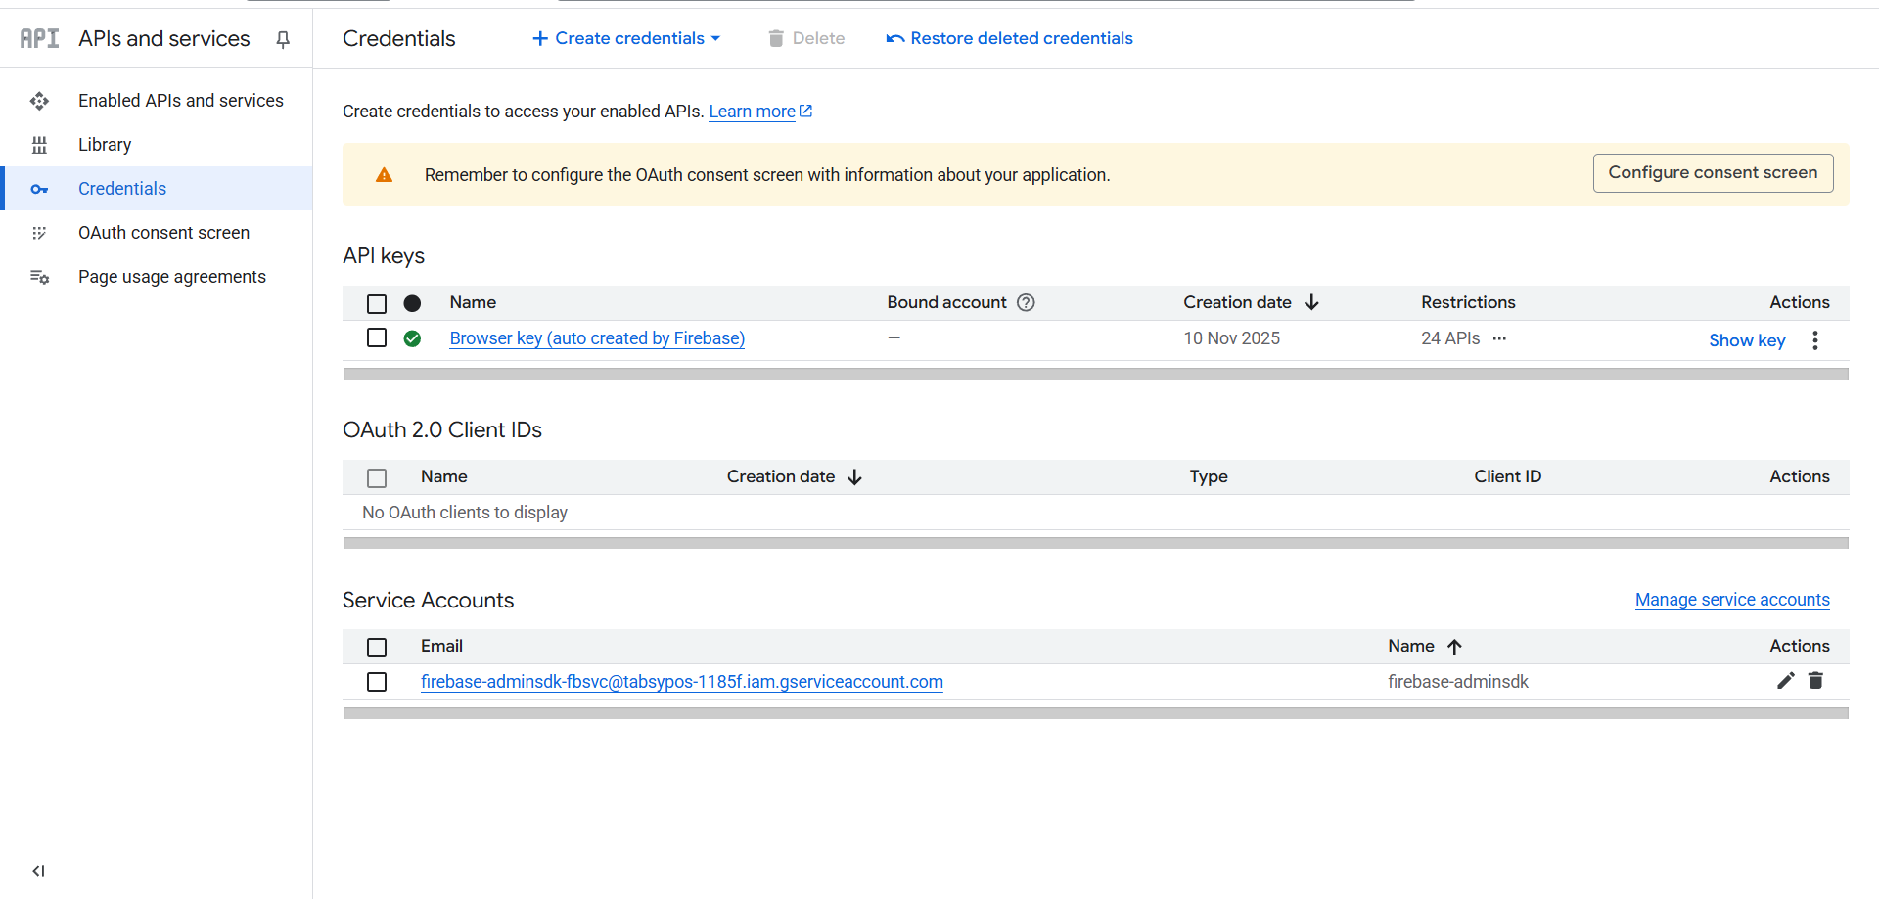Click the Restrictions column header
This screenshot has height=899, width=1879.
(1468, 302)
